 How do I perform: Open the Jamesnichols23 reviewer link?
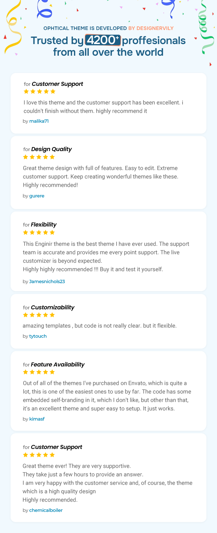[47, 281]
